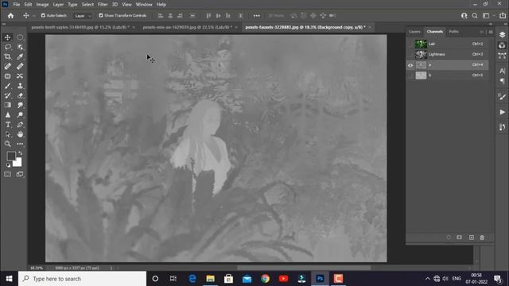Toggle Lightness channel visibility
Viewport: 509px width, 286px height.
pos(410,54)
